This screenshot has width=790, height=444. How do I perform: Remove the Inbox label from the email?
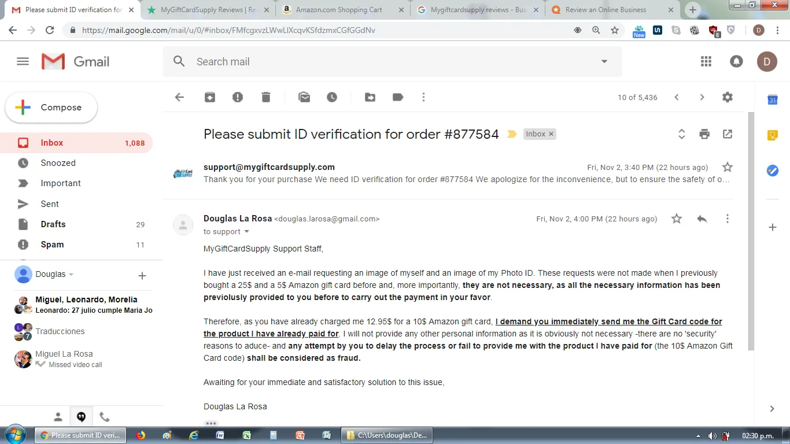551,134
